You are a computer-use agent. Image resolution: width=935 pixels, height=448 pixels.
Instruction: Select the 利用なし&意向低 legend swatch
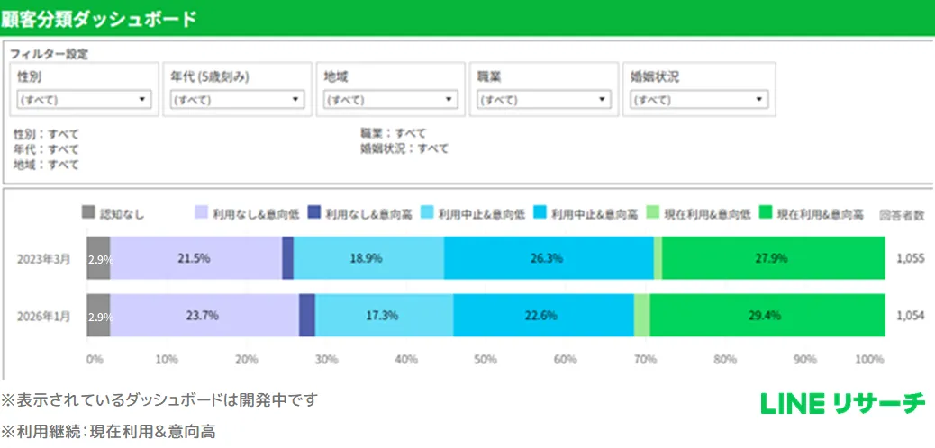pyautogui.click(x=202, y=213)
